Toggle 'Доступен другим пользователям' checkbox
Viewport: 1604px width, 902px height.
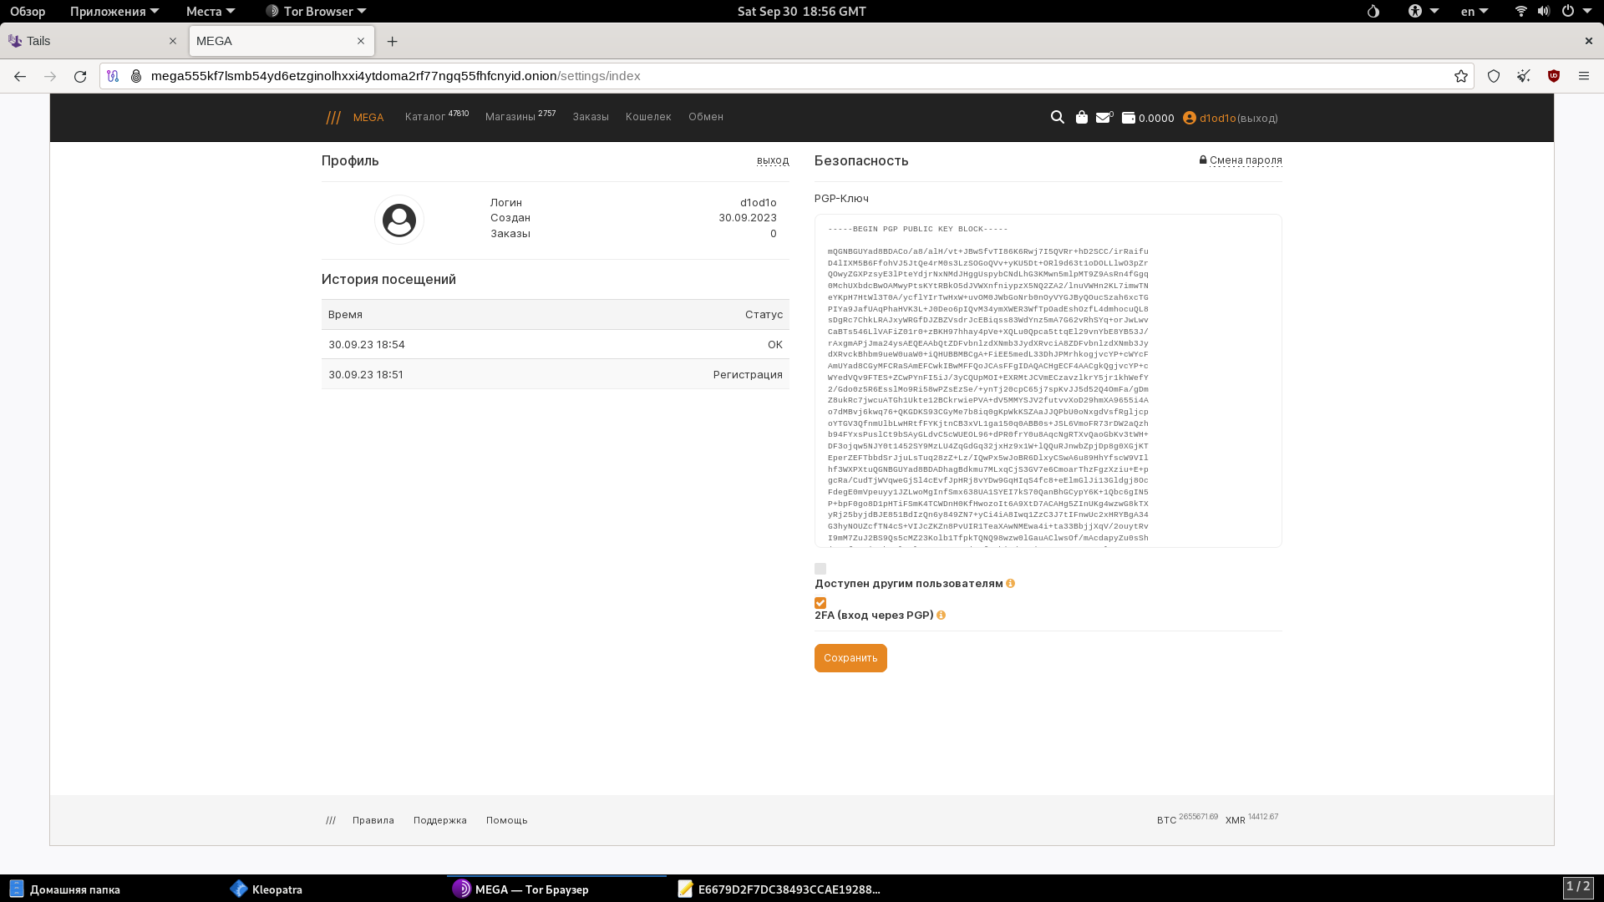[820, 569]
